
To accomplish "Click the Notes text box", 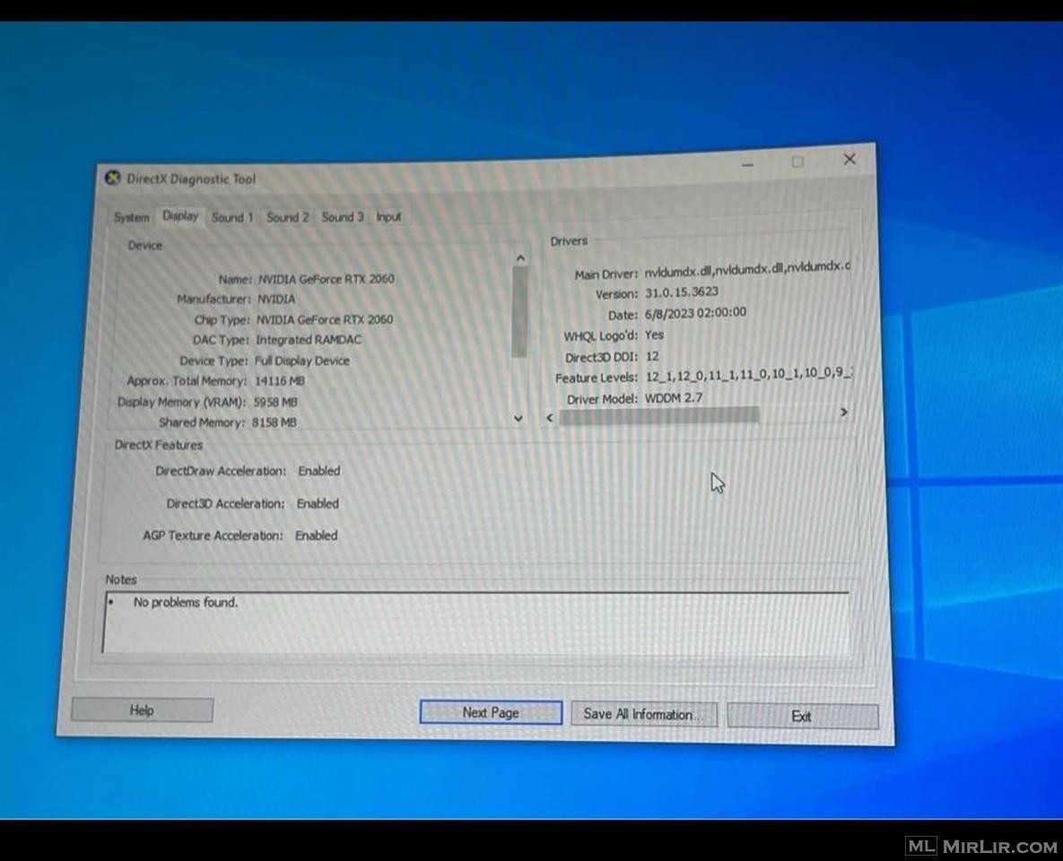I will [x=476, y=623].
